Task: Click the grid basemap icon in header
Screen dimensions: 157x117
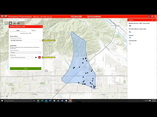Action: (x=155, y=16)
